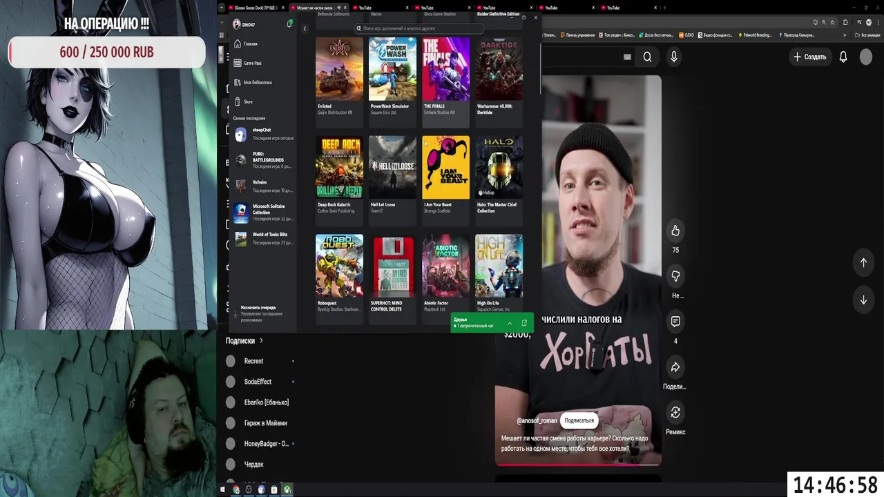Open the install queue (Назначить очередь)

point(263,313)
